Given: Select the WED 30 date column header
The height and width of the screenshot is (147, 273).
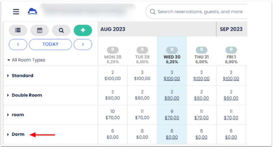Looking at the screenshot, I should click(x=172, y=57).
